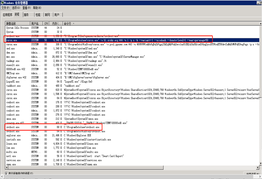Select the highlighted csrss.exe process using 50 CPU
Viewport: 262px width, 179px height.
tap(12, 40)
